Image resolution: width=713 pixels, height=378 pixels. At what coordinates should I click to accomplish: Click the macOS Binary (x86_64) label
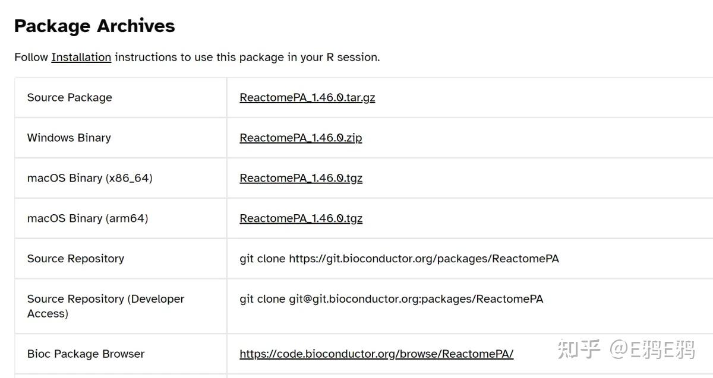[90, 179]
